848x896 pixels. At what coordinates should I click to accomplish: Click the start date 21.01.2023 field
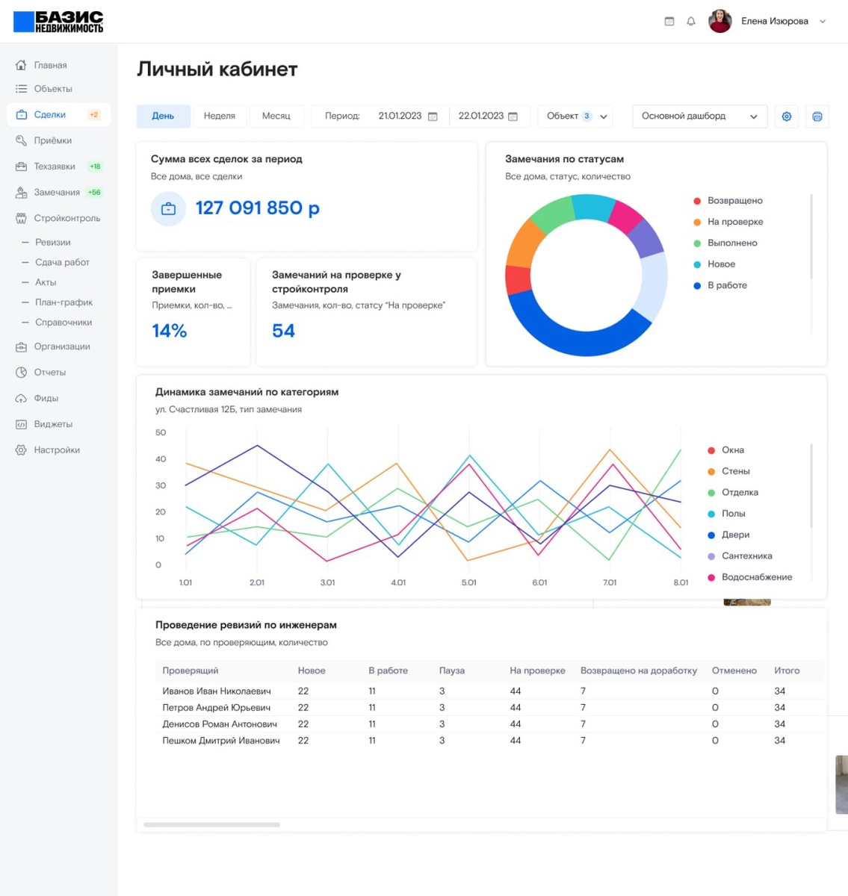400,116
